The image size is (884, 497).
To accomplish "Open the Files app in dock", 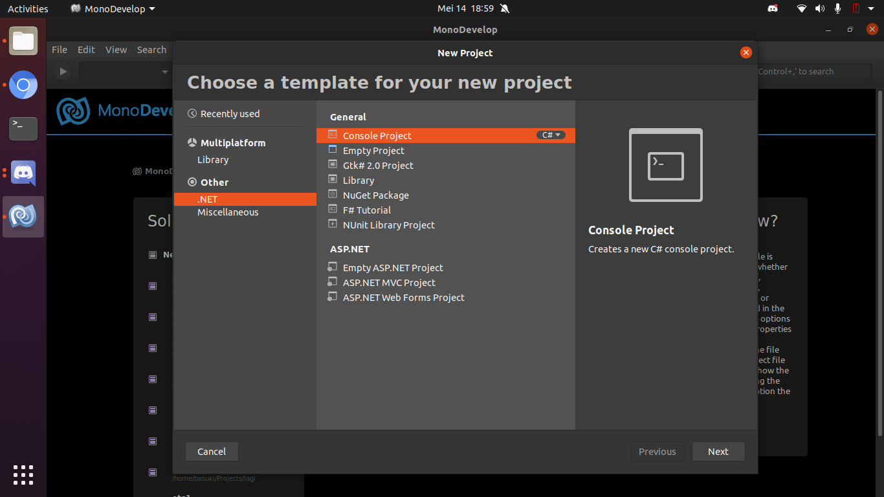I will (23, 41).
